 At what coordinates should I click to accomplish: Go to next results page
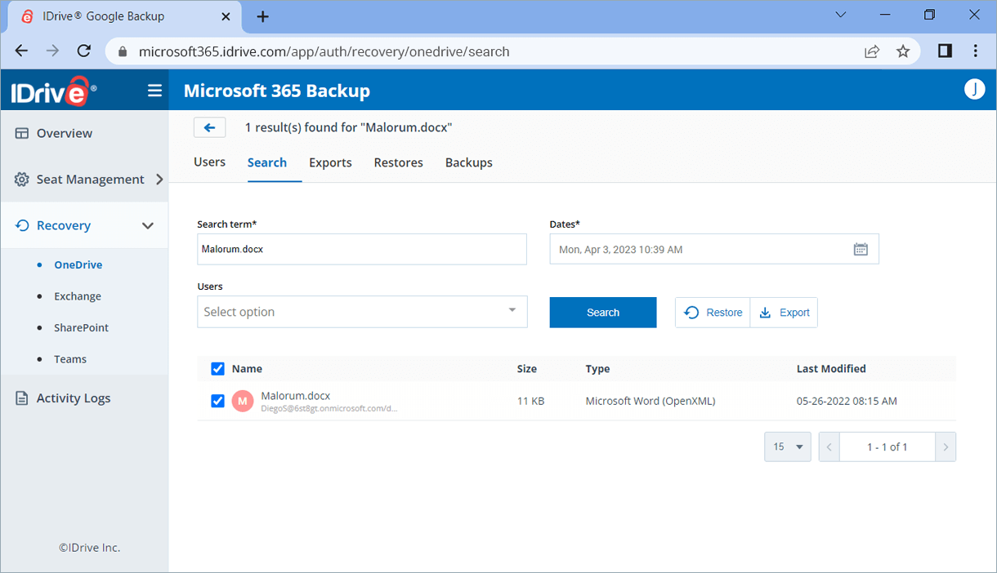pyautogui.click(x=946, y=447)
